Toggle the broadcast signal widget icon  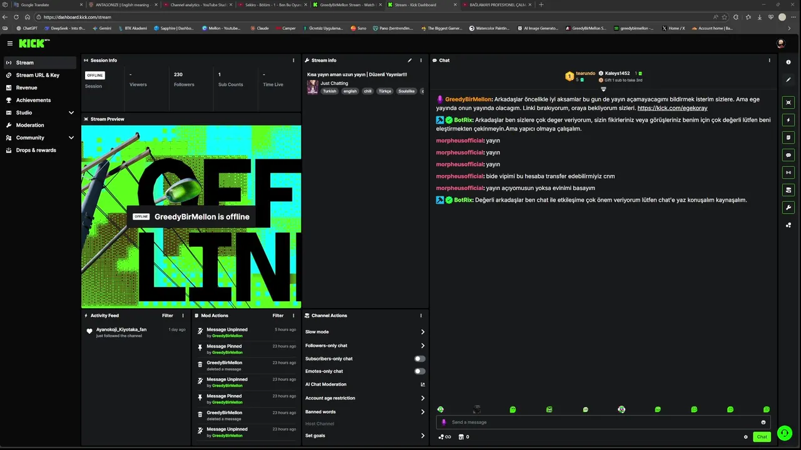pyautogui.click(x=788, y=172)
